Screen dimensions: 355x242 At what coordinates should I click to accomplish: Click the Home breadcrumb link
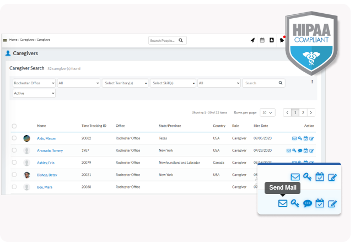(13, 40)
